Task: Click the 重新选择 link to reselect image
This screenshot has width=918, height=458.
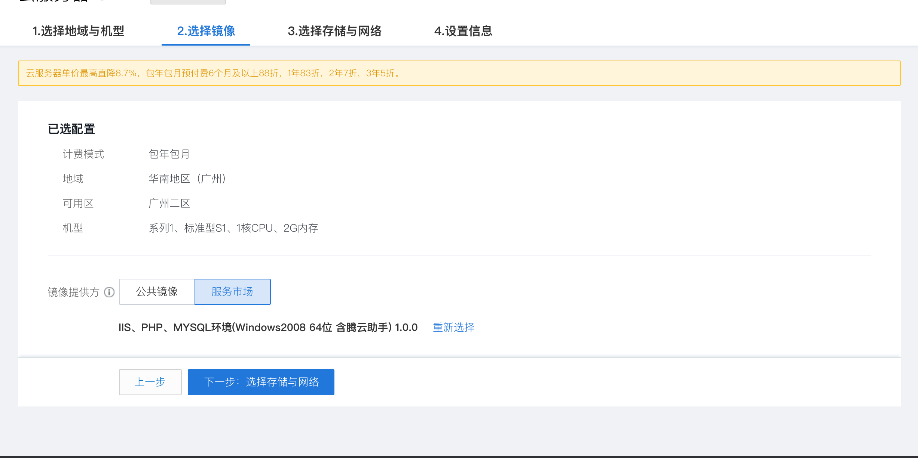Action: (x=453, y=328)
